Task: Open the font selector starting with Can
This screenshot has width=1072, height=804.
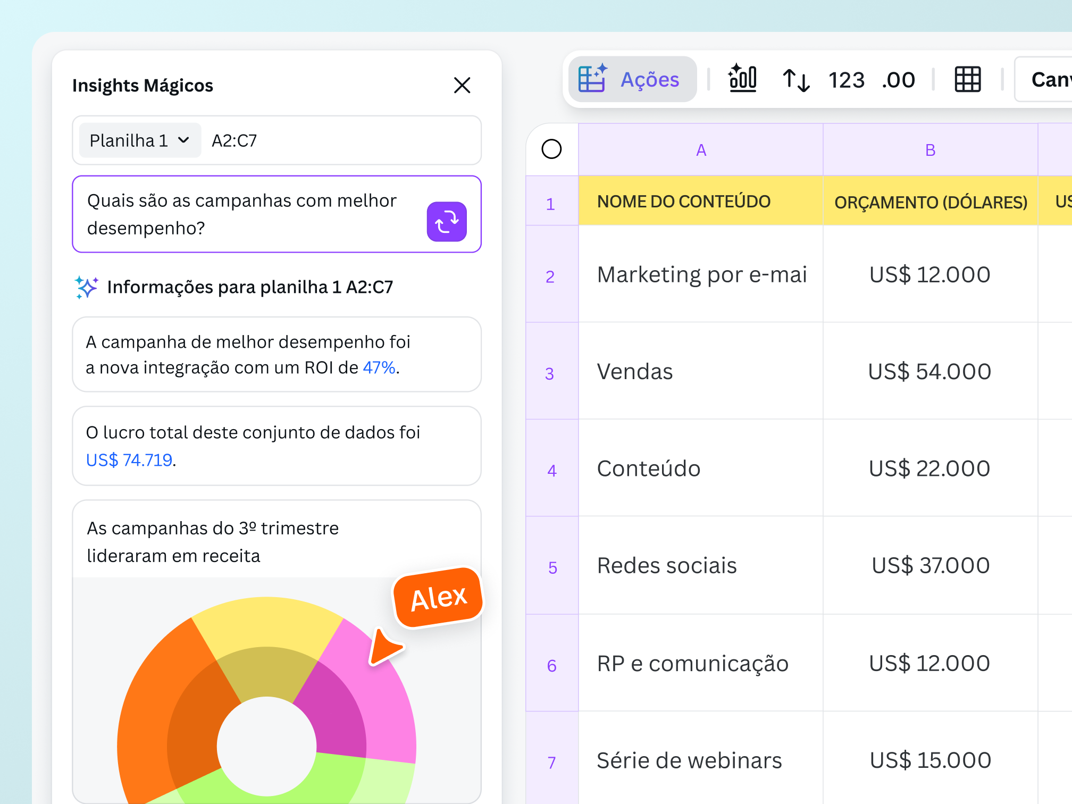Action: (1044, 79)
